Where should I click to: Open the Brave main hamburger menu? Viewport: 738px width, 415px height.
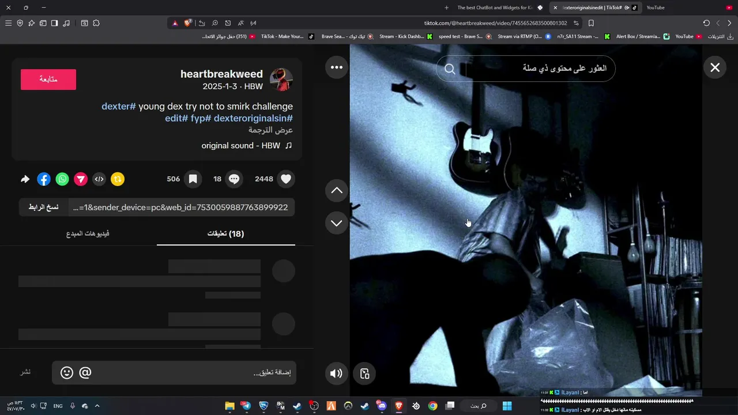click(8, 23)
